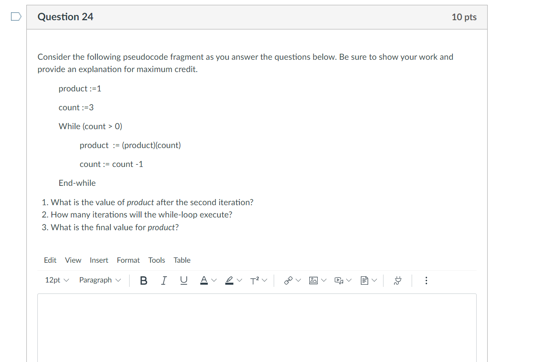
Task: Open the text color dropdown arrow
Action: click(215, 280)
